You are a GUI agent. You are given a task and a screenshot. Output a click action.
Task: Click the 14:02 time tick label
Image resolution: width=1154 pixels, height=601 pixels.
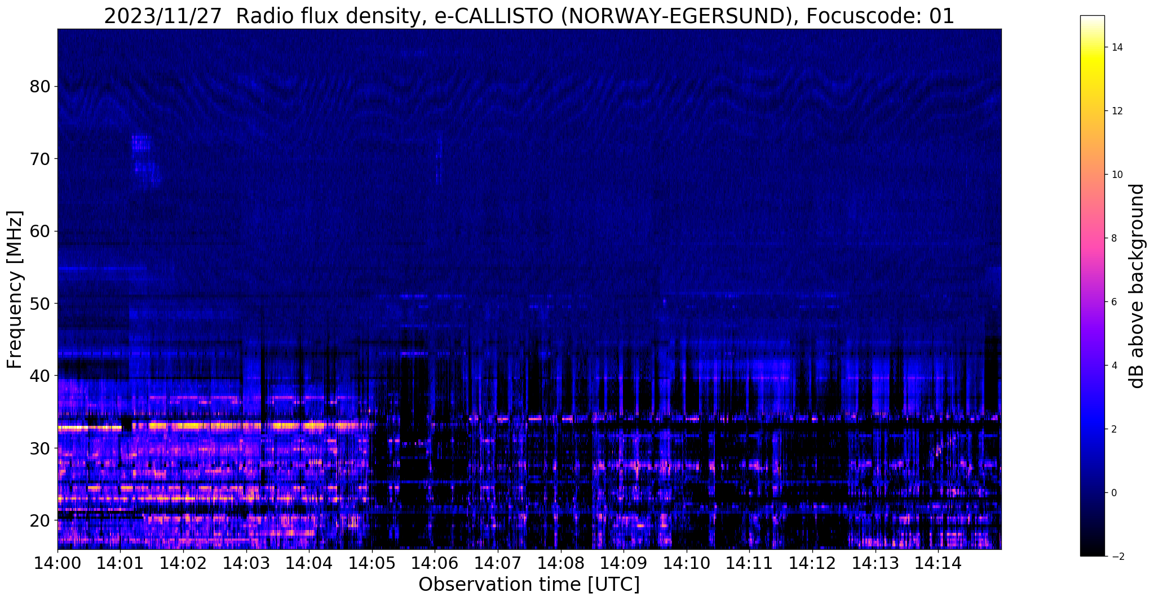(183, 563)
